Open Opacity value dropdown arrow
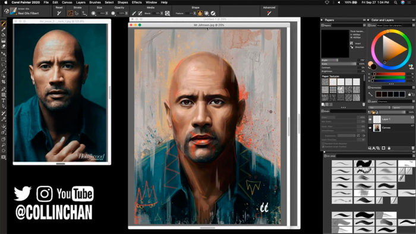 point(126,13)
